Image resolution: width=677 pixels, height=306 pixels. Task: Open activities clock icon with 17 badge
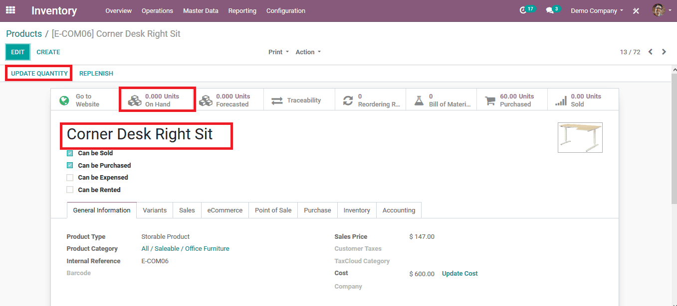click(526, 10)
